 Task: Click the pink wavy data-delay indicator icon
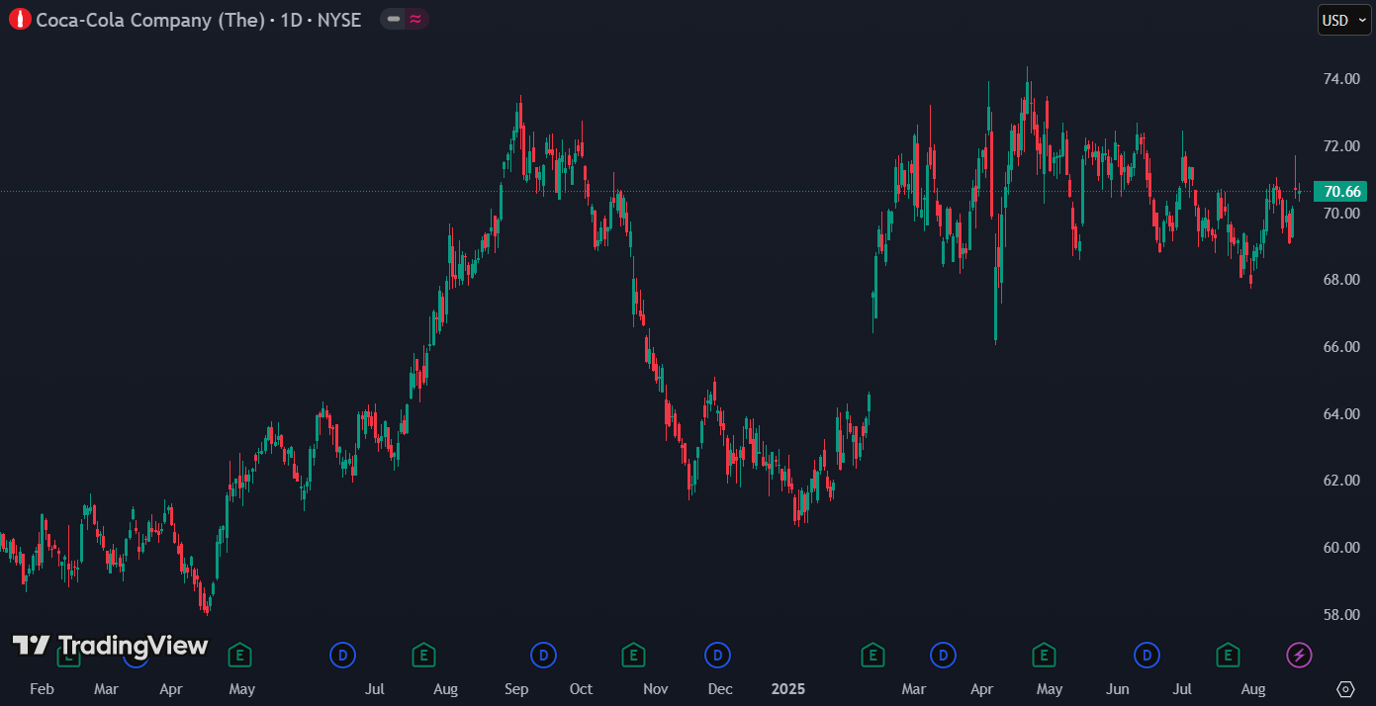[x=416, y=20]
